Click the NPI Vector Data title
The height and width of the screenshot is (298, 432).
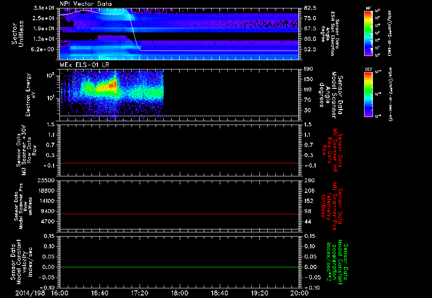86,4
